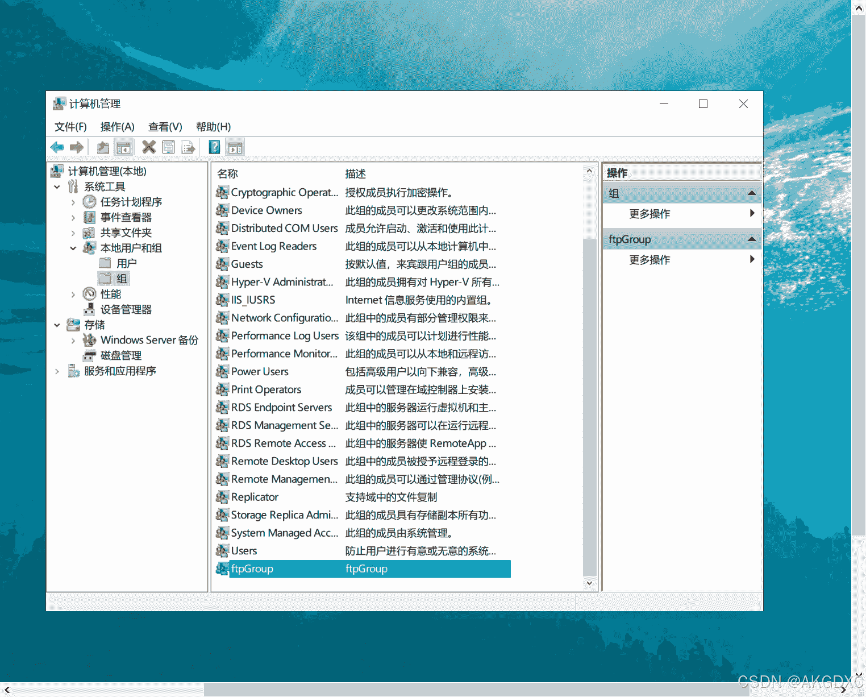Collapse the 系统工具 tree node
Screen dimensions: 866x697
point(57,187)
